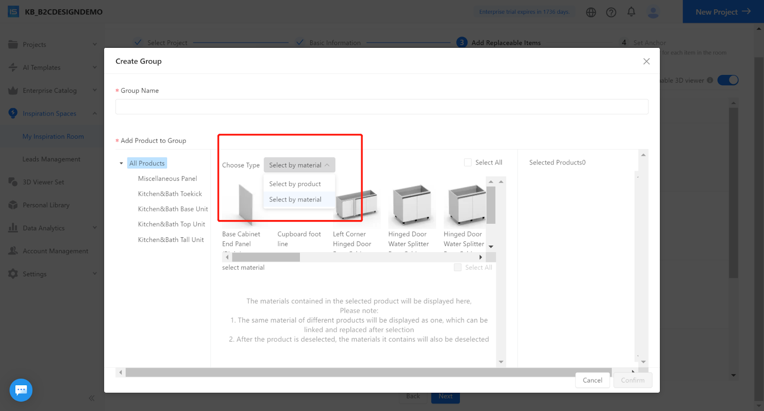Screen dimensions: 764x411
Task: Collapse the All Products tree node
Action: [x=121, y=164]
